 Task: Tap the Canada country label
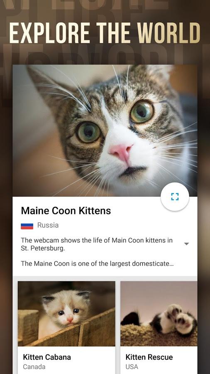(x=34, y=367)
